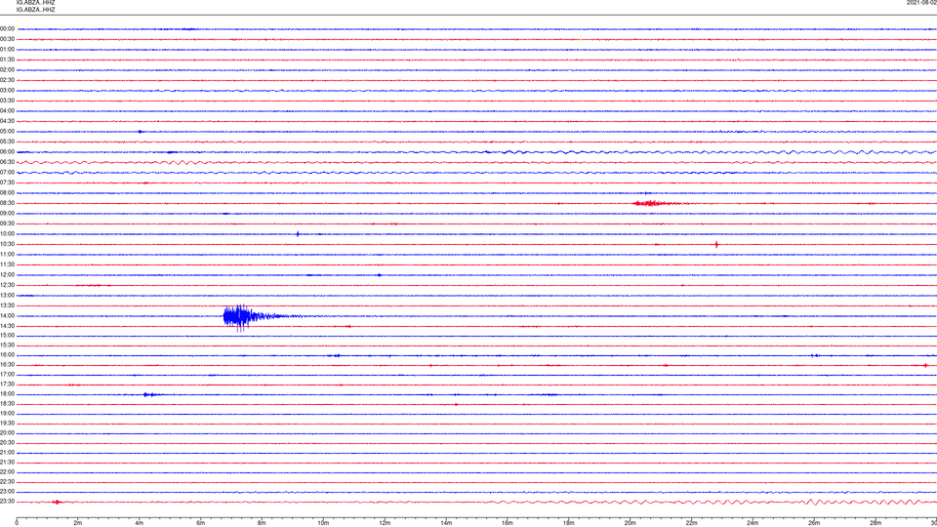
Task: Click the '28m' axis tick label
Action: (876, 523)
